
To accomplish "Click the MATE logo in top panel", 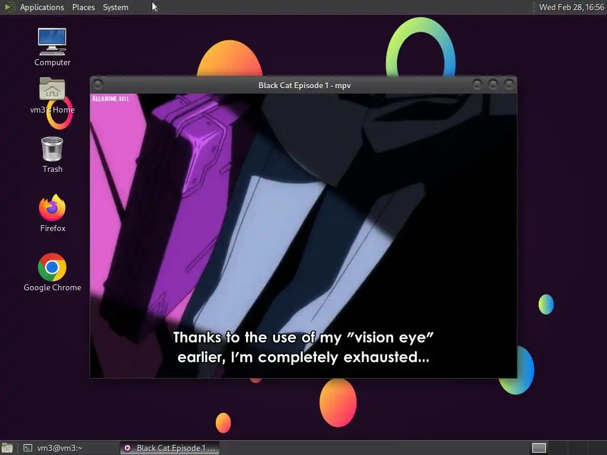I will [x=9, y=7].
